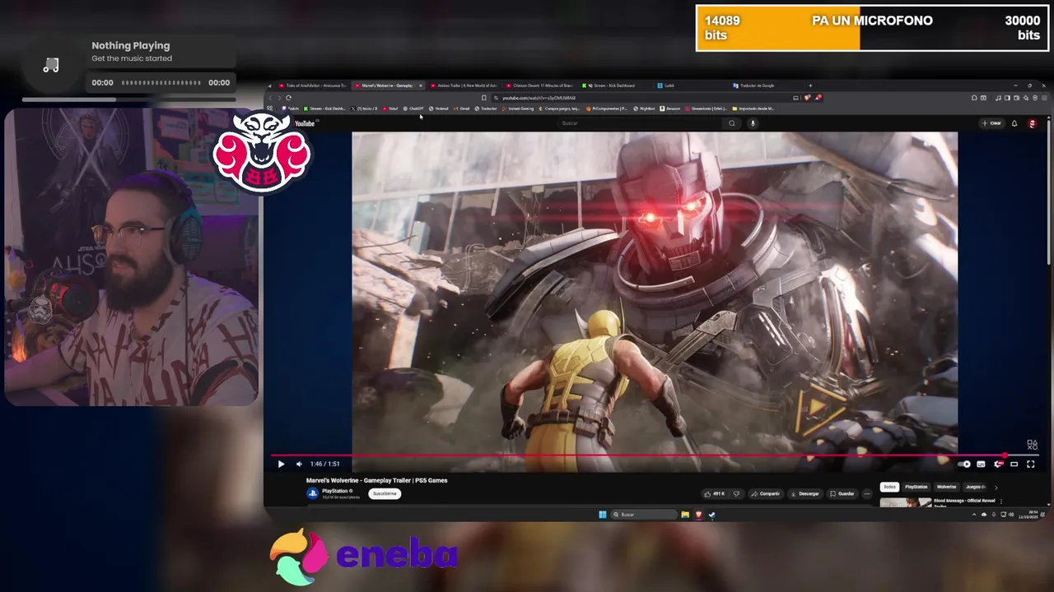This screenshot has width=1054, height=592.
Task: Open the taskbar clock and date
Action: 1028,515
